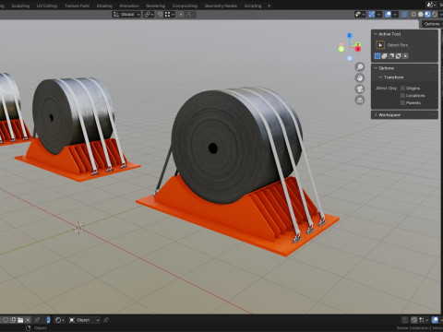Choose the Invert selection mode
This screenshot has height=332, width=443.
tap(399, 56)
